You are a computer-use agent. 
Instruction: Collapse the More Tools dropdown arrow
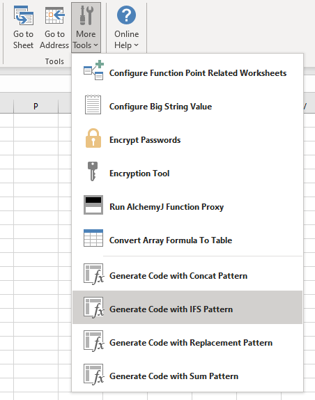tap(96, 45)
